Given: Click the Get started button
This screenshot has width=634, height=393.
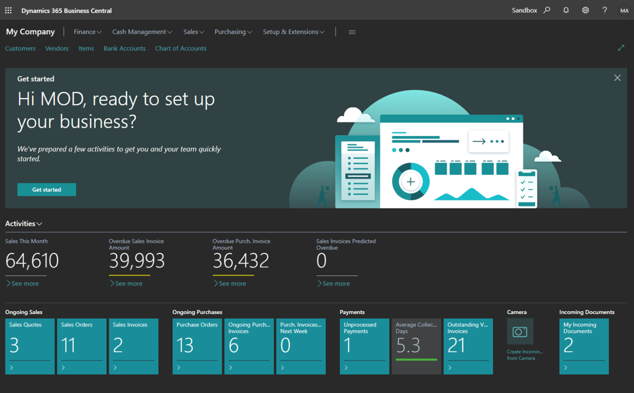Looking at the screenshot, I should click(x=47, y=189).
